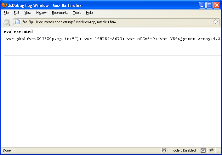Open the View menu
Viewport: 222px width, 155px height.
[x=28, y=13]
